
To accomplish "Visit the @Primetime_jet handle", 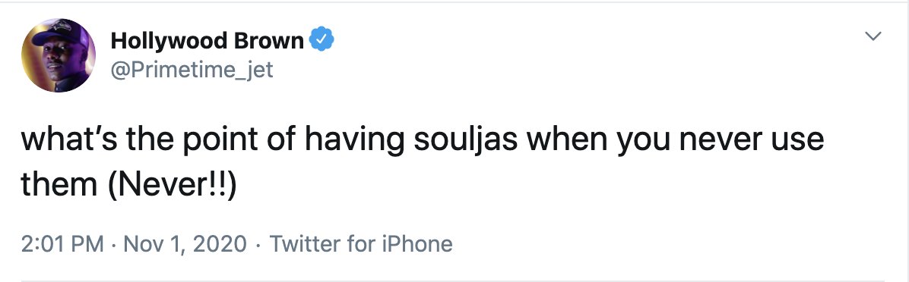I will pos(192,70).
